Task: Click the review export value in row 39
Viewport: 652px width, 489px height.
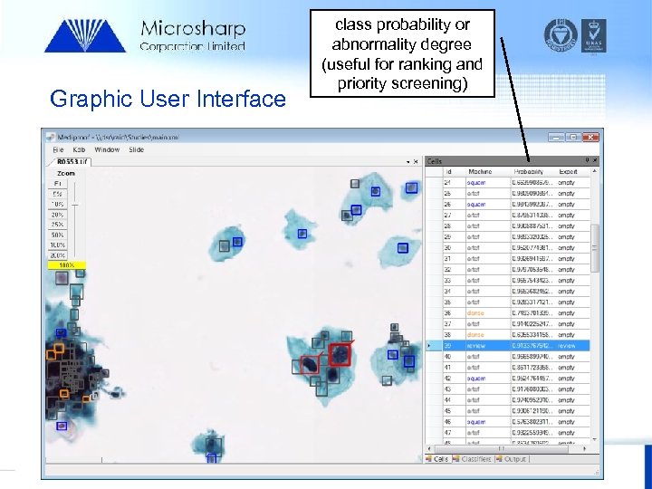Action: pos(566,346)
